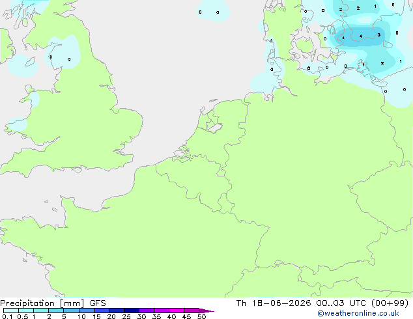Select the 0.5–1 mm legend swatch
Image resolution: width=413 pixels, height=319 pixels.
pyautogui.click(x=26, y=311)
